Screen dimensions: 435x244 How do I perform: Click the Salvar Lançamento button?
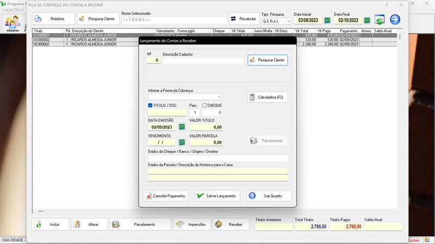(217, 196)
